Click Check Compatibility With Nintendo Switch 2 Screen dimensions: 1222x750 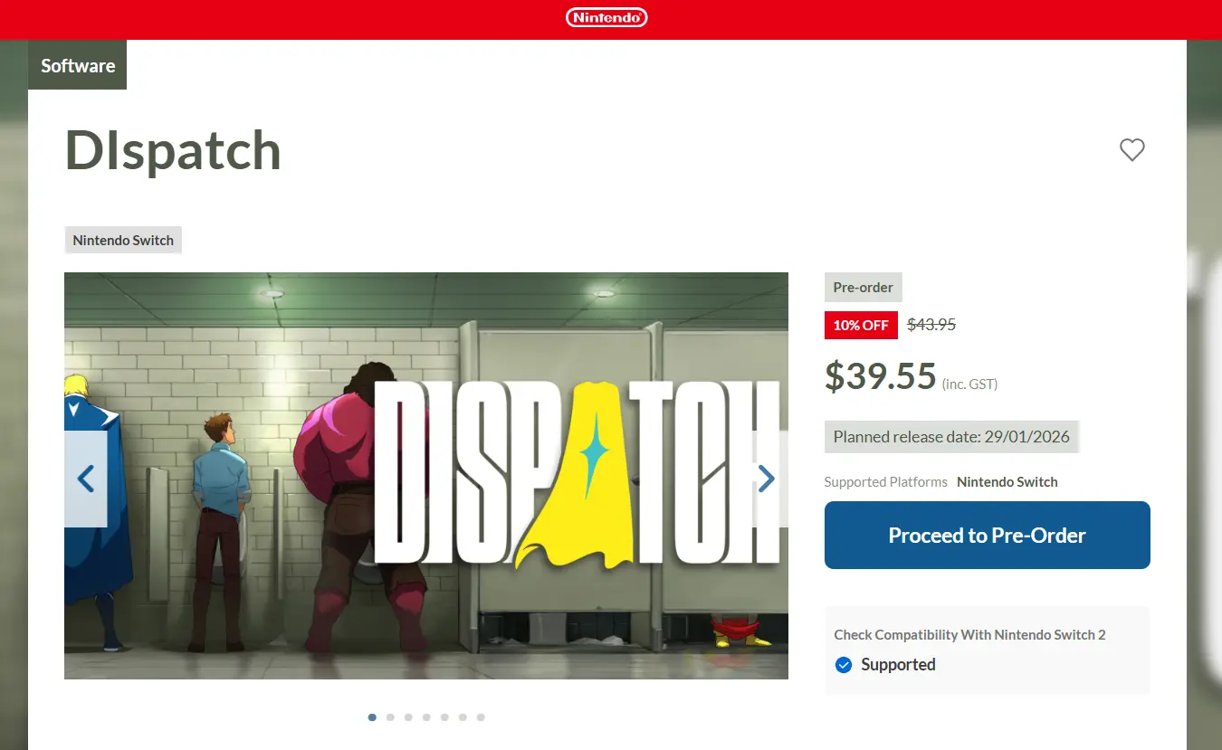pos(969,635)
